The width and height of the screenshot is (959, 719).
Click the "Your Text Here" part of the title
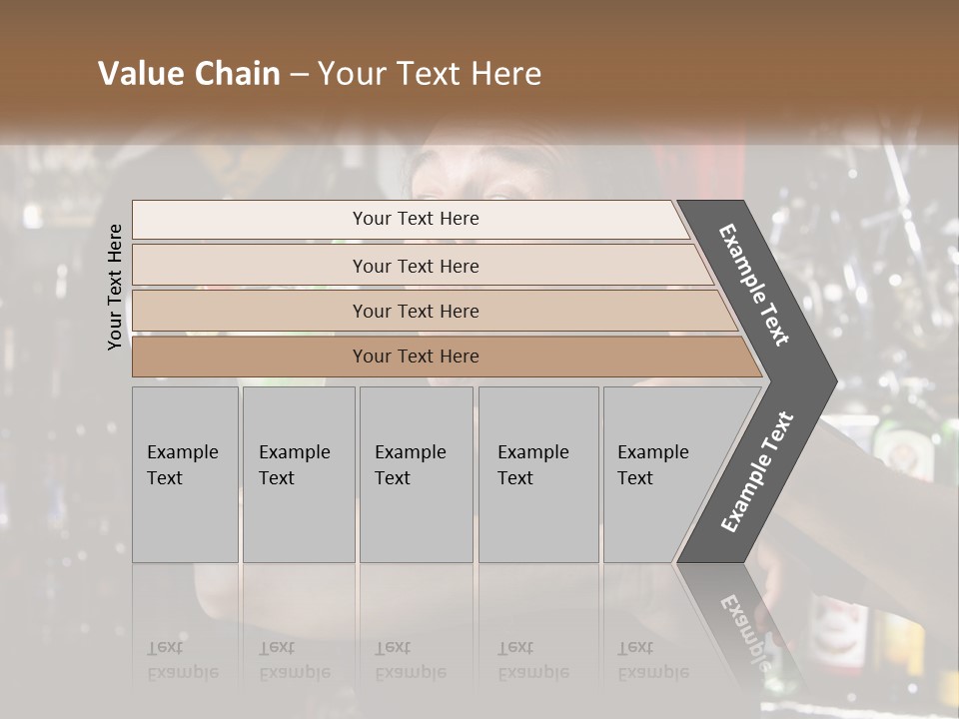click(430, 74)
